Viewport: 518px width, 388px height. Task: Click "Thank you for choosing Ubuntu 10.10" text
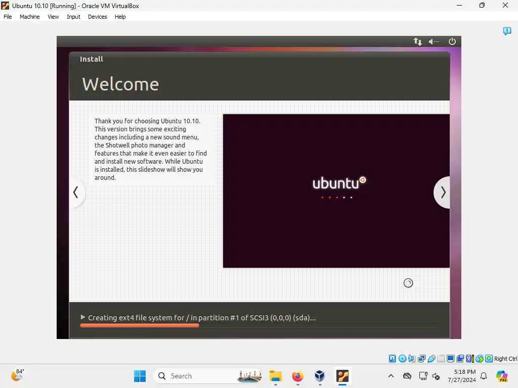(147, 121)
